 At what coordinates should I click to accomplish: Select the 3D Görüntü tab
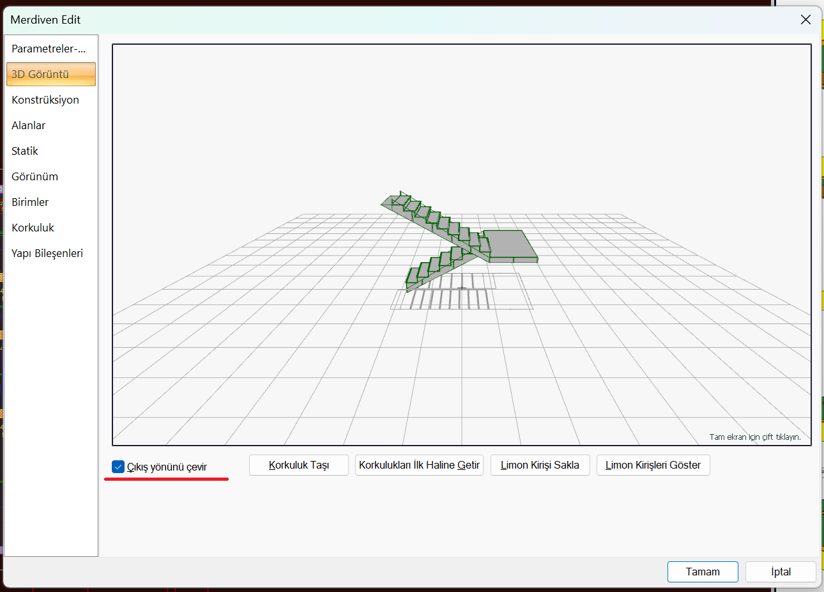pyautogui.click(x=51, y=74)
